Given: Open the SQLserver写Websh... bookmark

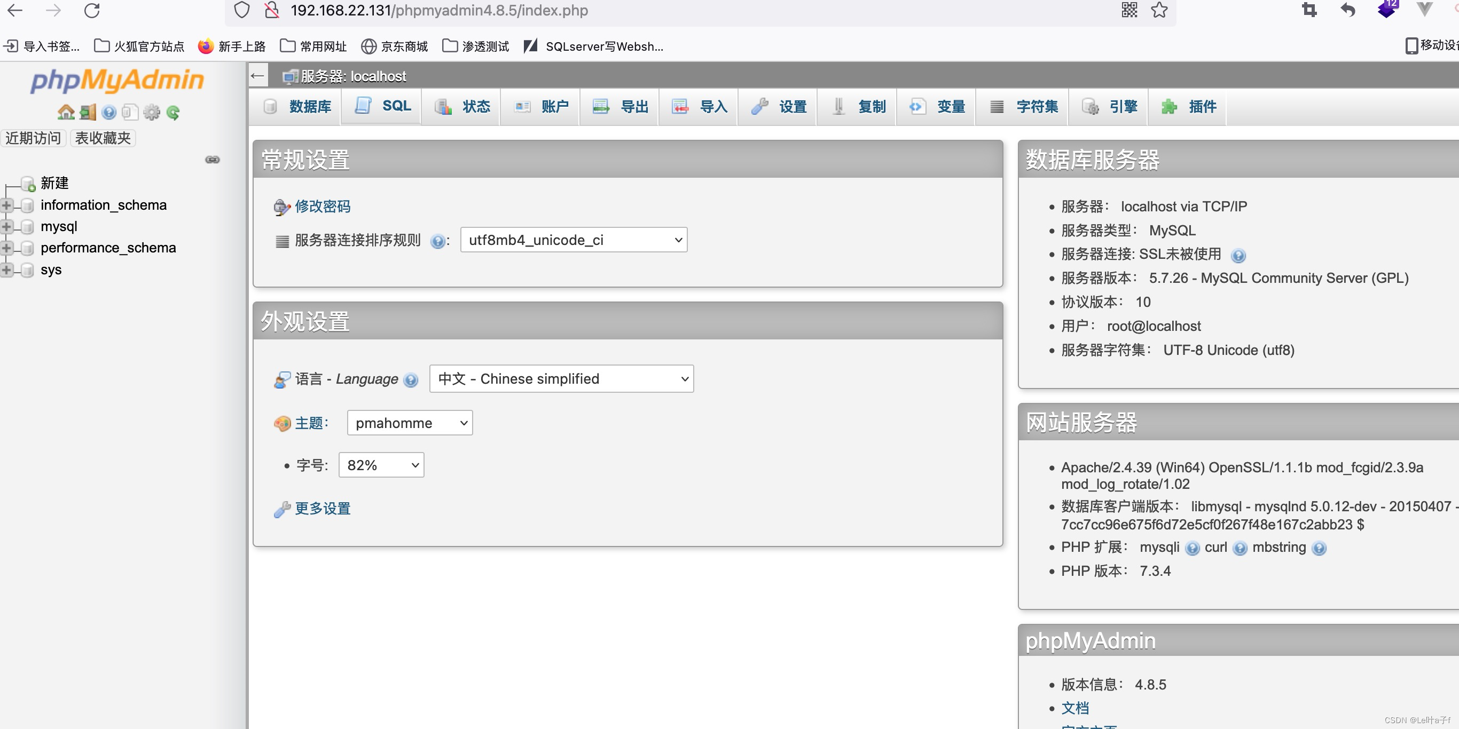Looking at the screenshot, I should 593,46.
